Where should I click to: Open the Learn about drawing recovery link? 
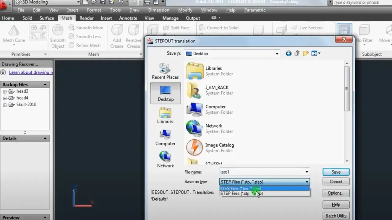(31, 72)
